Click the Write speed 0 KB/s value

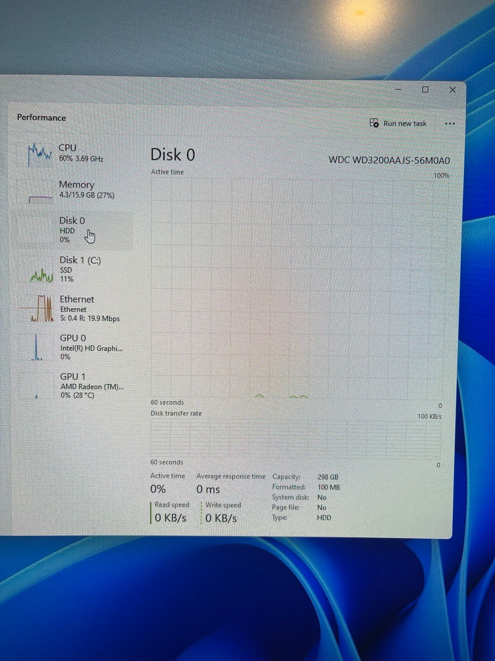[221, 518]
